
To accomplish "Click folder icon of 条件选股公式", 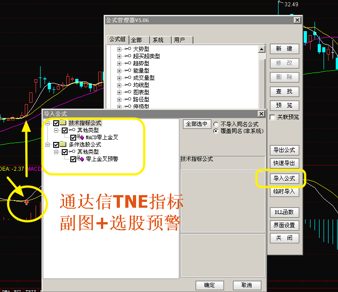I will [x=63, y=144].
